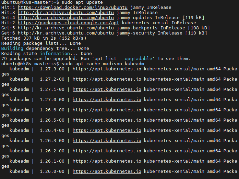Viewport: 239px width, 179px height.
Task: Open apt.kubernetes.io link in 1.26.1-00 row
Action: 107,161
